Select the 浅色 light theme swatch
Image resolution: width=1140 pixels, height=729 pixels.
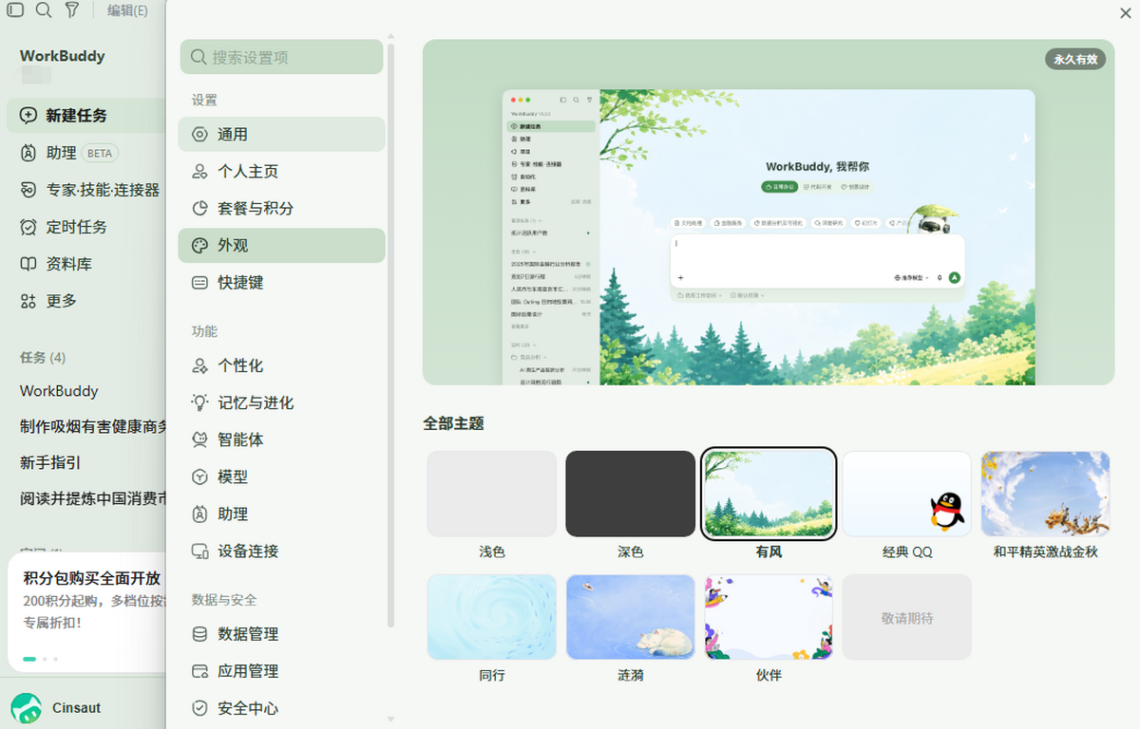click(x=492, y=494)
